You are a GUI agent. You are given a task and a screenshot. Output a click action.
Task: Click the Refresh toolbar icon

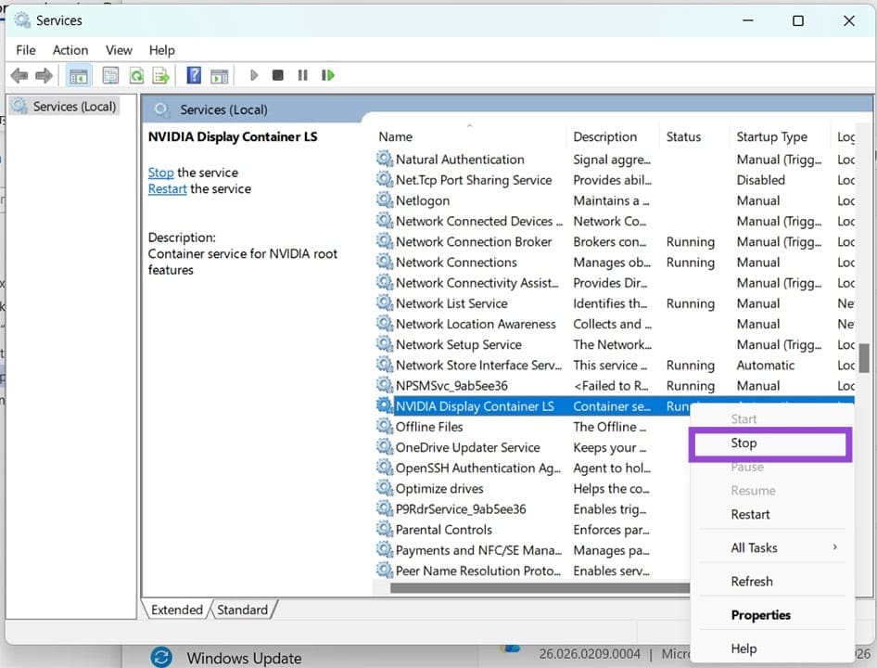[x=136, y=76]
